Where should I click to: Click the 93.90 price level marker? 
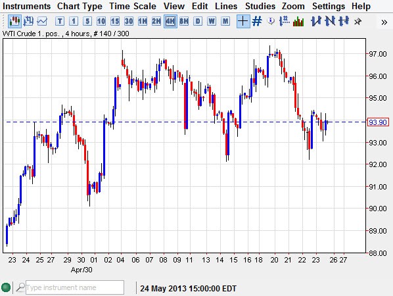point(378,122)
